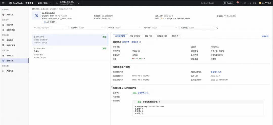Screen dimensions: 273x125
Task: Collapse the 校验结果 detail with the minus toggle
Action: click(x=135, y=102)
